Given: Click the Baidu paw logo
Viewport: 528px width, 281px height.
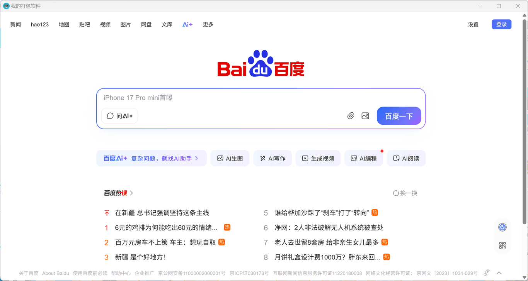Looking at the screenshot, I should tap(261, 64).
